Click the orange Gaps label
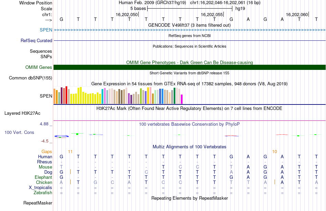This screenshot has height=211, width=326. [x=47, y=152]
